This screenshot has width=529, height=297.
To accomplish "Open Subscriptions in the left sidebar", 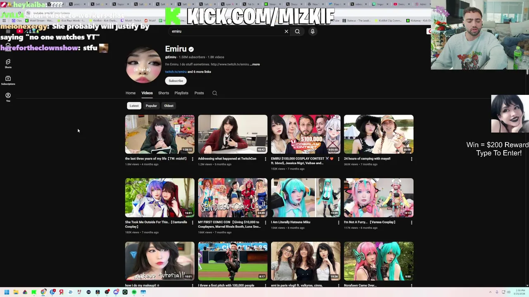I will point(8,80).
